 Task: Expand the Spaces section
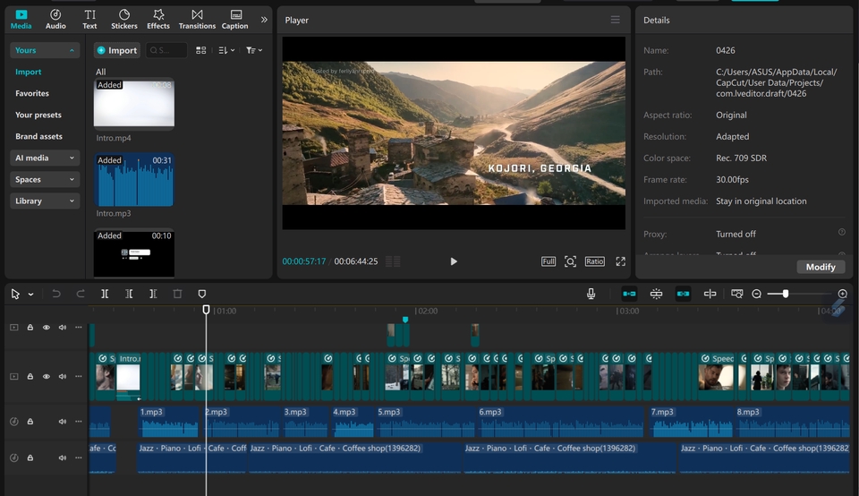coord(45,179)
